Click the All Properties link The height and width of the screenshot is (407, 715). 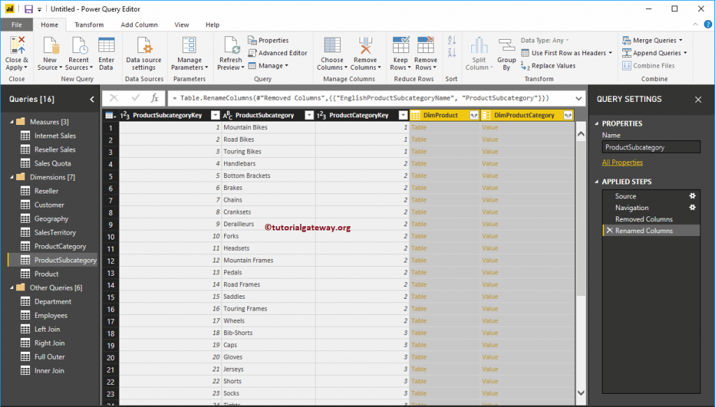point(622,162)
